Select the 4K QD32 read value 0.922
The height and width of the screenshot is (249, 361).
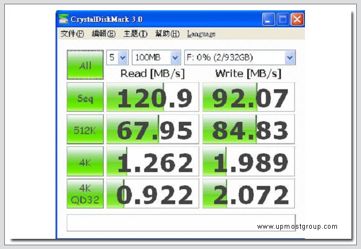point(153,193)
